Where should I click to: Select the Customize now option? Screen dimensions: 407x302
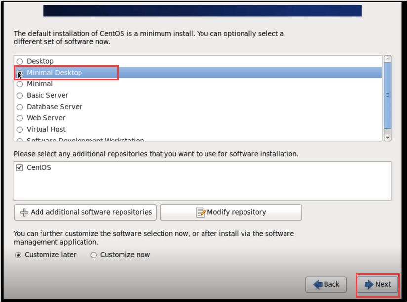(94, 255)
